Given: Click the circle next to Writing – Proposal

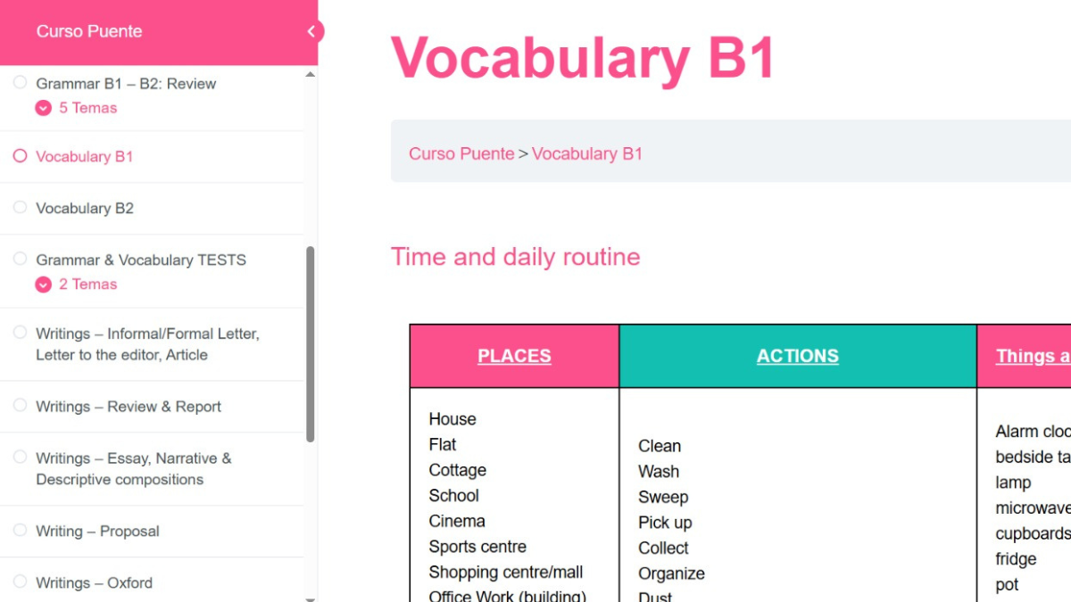Looking at the screenshot, I should pyautogui.click(x=19, y=531).
